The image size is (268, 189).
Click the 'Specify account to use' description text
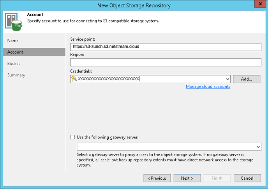[93, 21]
